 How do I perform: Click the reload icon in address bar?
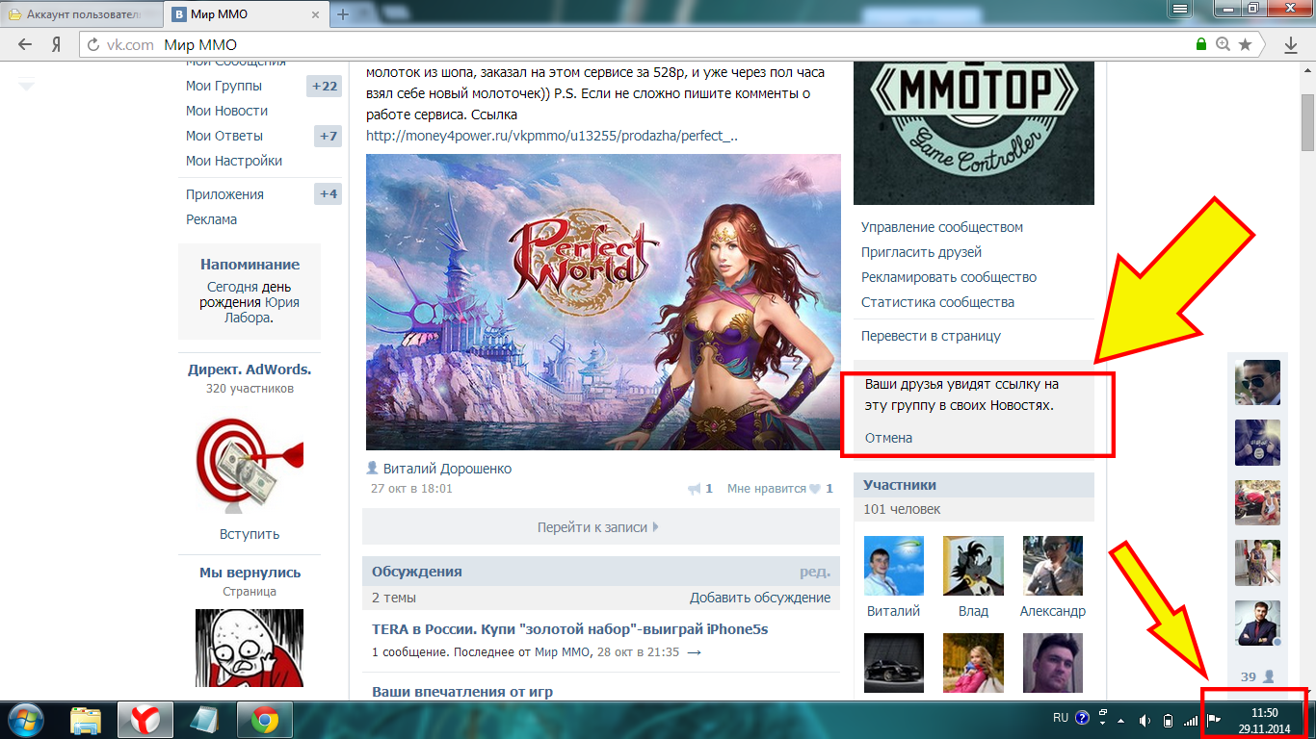pyautogui.click(x=94, y=44)
